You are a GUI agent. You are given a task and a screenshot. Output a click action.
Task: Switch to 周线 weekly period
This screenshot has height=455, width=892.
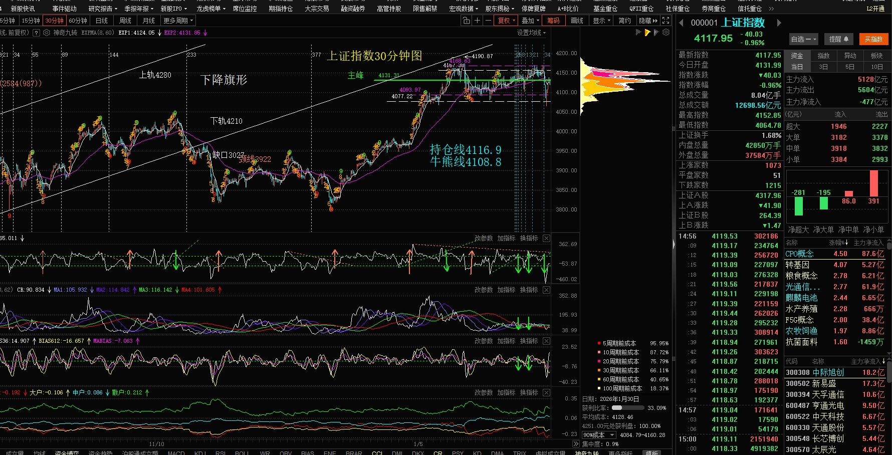click(125, 21)
